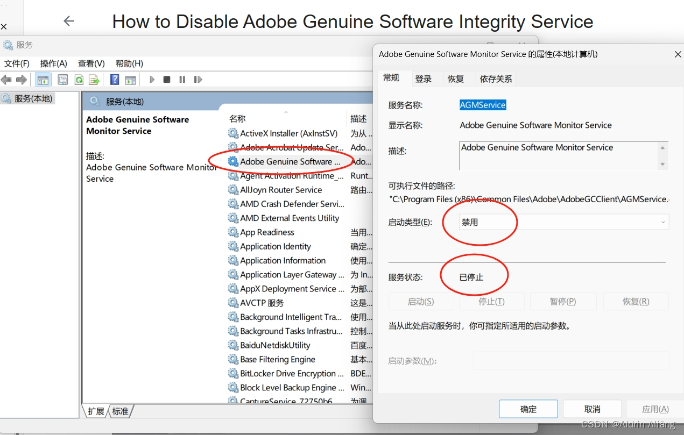Viewport: 684px width, 435px height.
Task: Click the 应用(A) button
Action: point(655,409)
